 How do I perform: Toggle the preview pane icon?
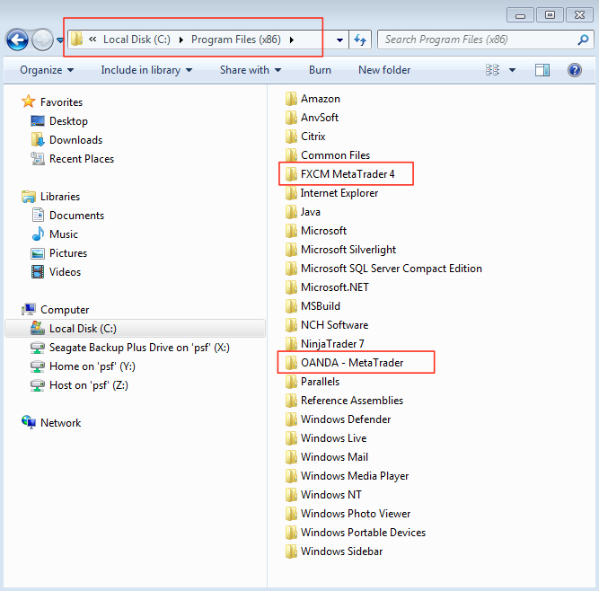tap(542, 70)
